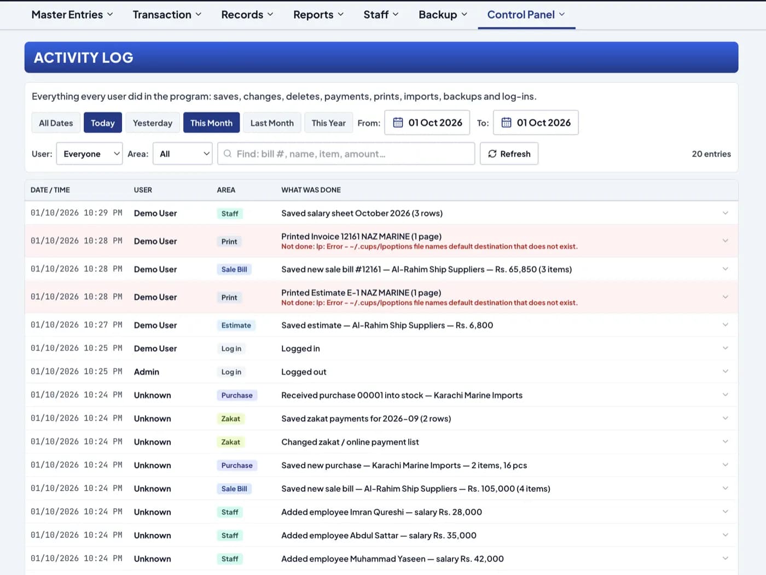
Task: Expand the Added employee Muhammad Yaseen row
Action: tap(726, 559)
